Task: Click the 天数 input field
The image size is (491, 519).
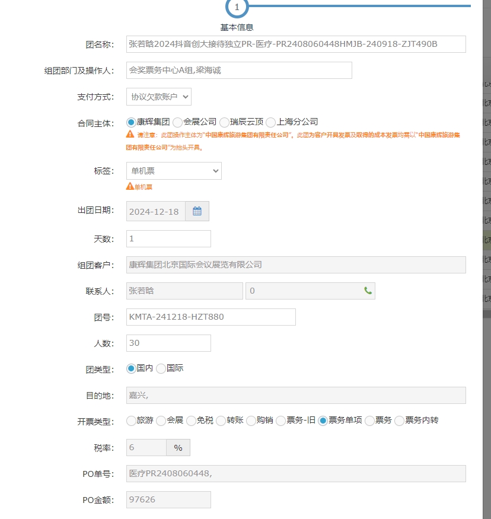Action: pos(168,238)
